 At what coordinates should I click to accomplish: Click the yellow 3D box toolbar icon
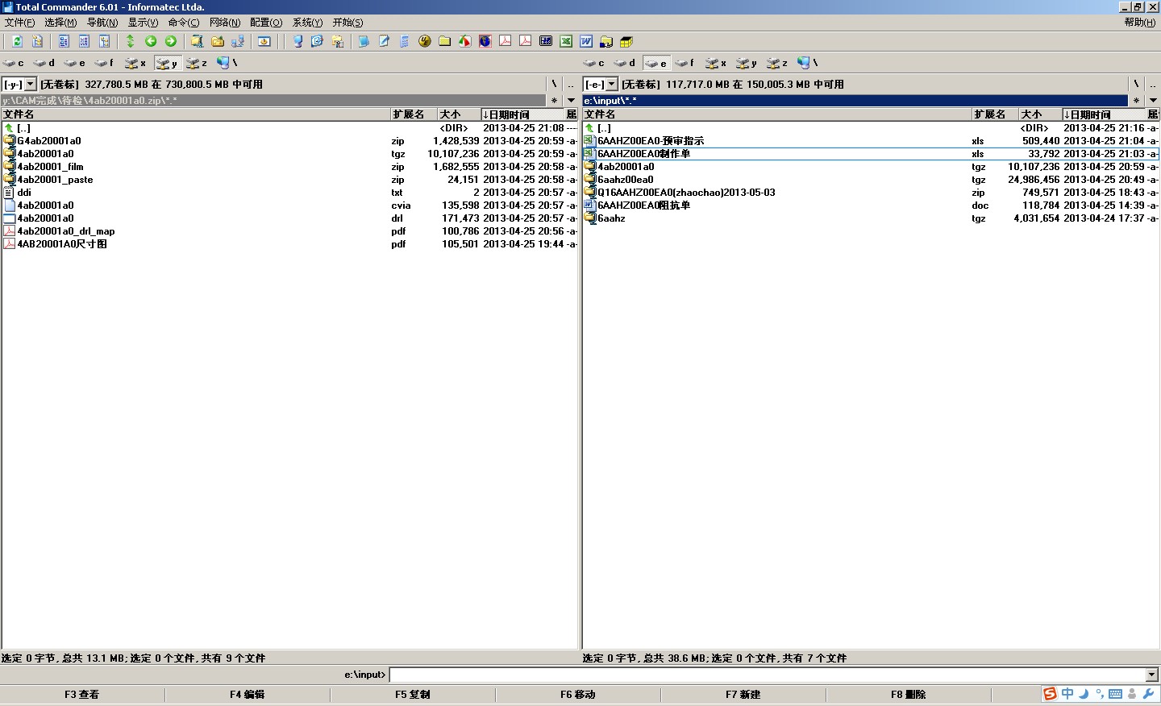(x=626, y=41)
